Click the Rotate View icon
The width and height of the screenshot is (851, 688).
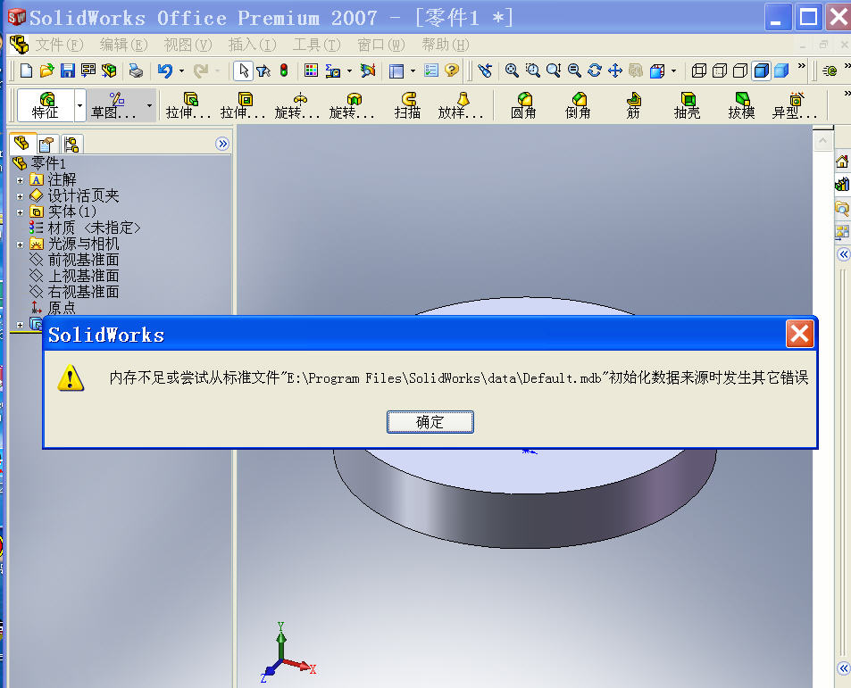(595, 70)
